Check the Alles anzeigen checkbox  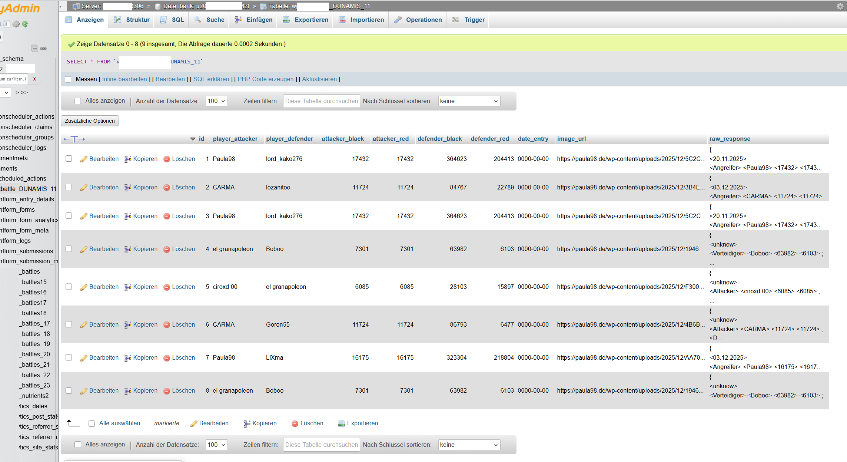pos(78,101)
